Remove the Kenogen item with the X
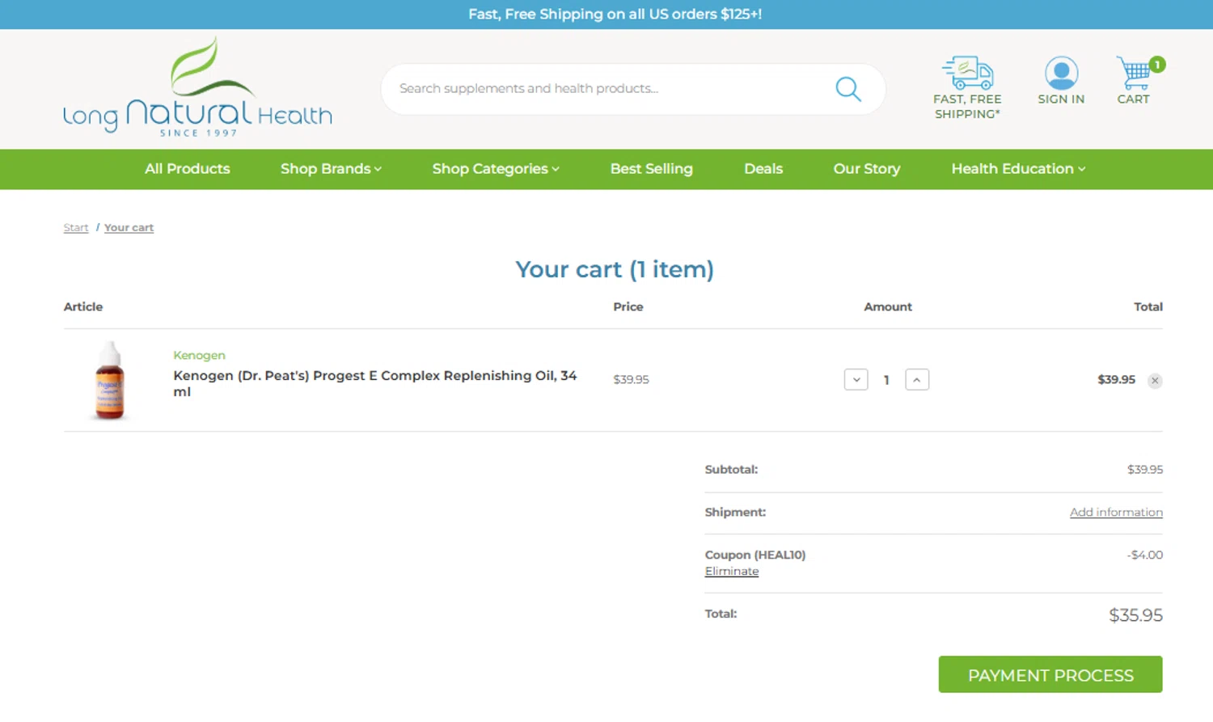The height and width of the screenshot is (722, 1213). tap(1155, 380)
